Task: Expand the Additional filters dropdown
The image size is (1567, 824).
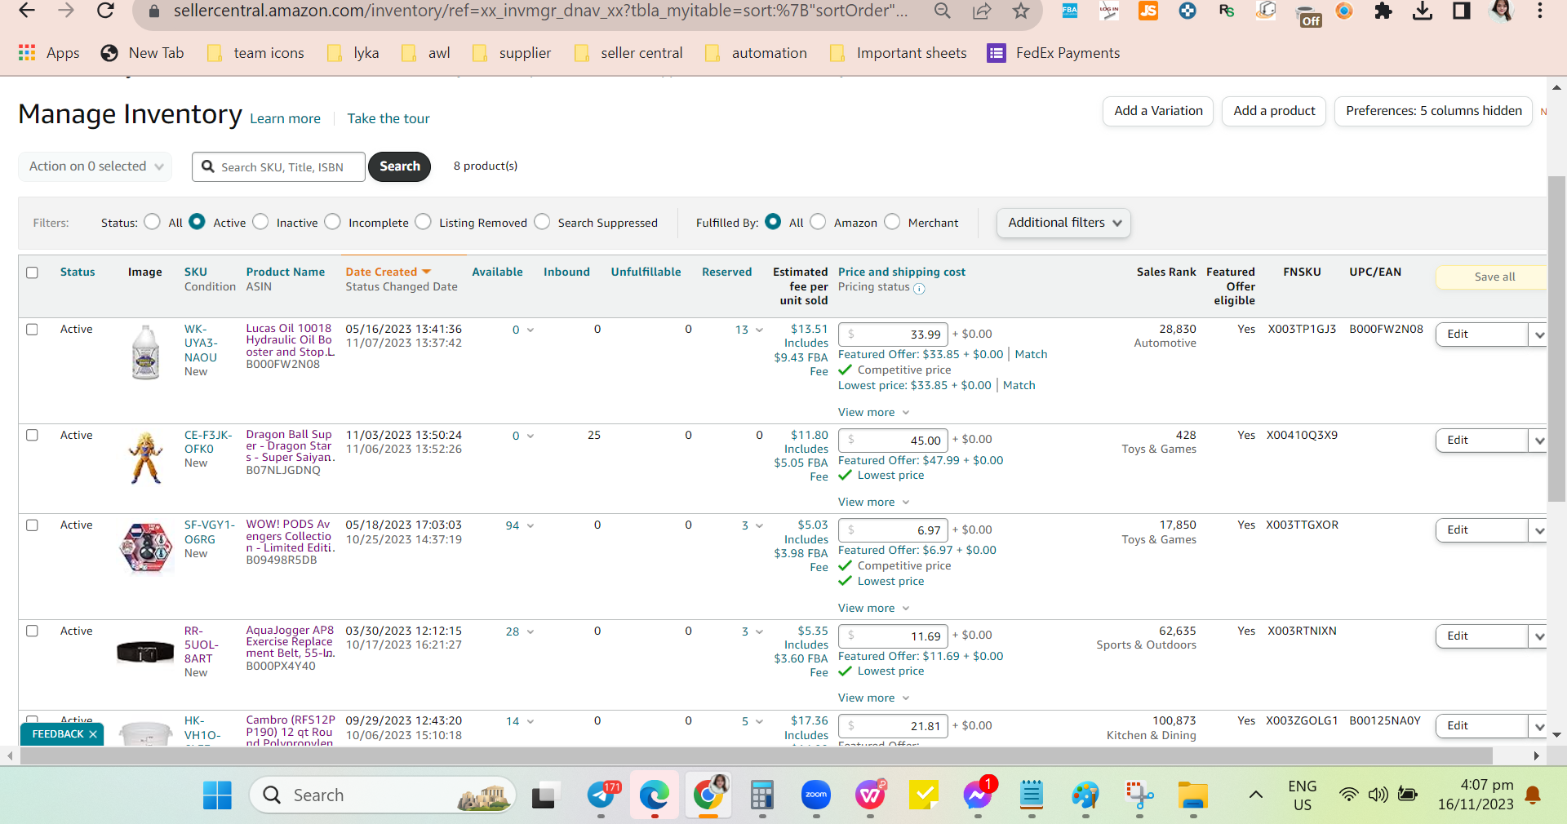Action: [x=1063, y=223]
